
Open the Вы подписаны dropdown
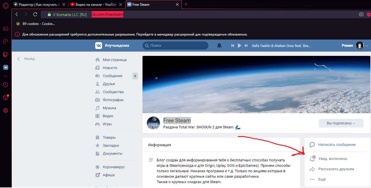tap(341, 123)
